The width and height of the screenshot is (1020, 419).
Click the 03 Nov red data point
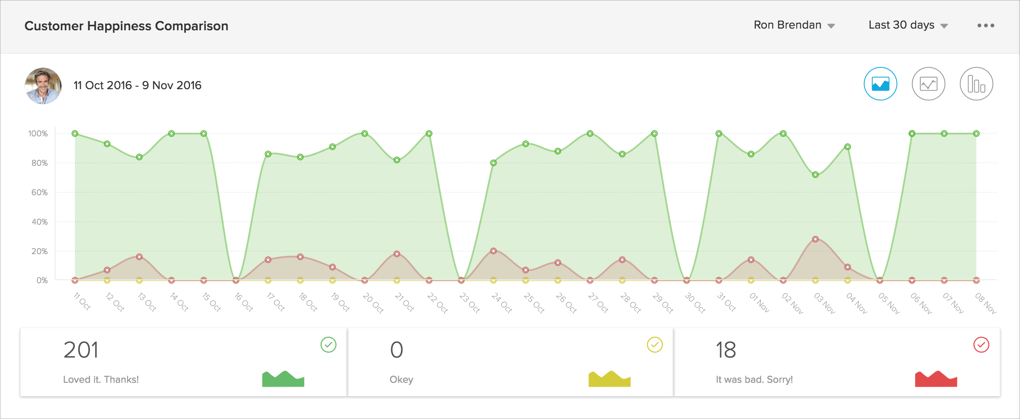coord(815,239)
